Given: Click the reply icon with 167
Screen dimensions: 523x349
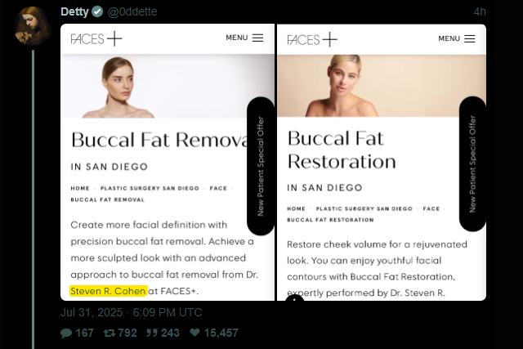Looking at the screenshot, I should coord(66,333).
